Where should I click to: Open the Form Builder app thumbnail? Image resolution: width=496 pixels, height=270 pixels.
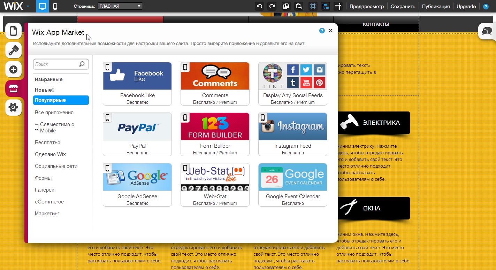point(215,126)
